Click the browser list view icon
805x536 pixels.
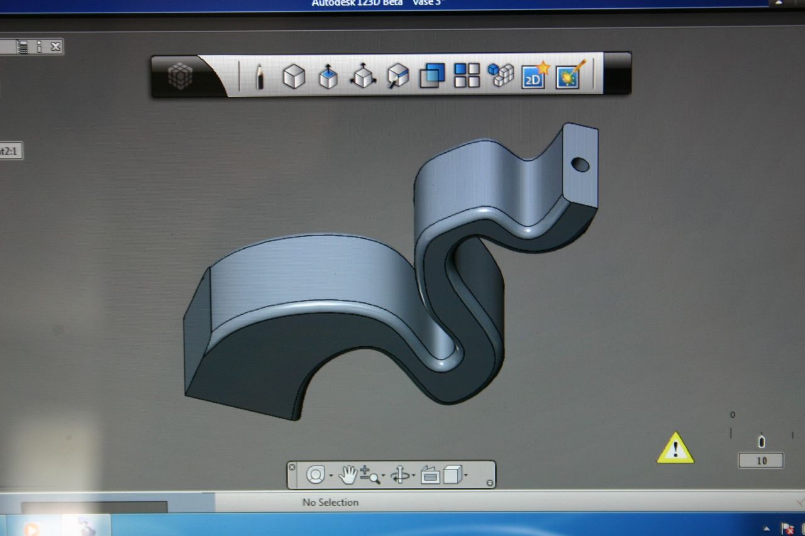pyautogui.click(x=23, y=46)
